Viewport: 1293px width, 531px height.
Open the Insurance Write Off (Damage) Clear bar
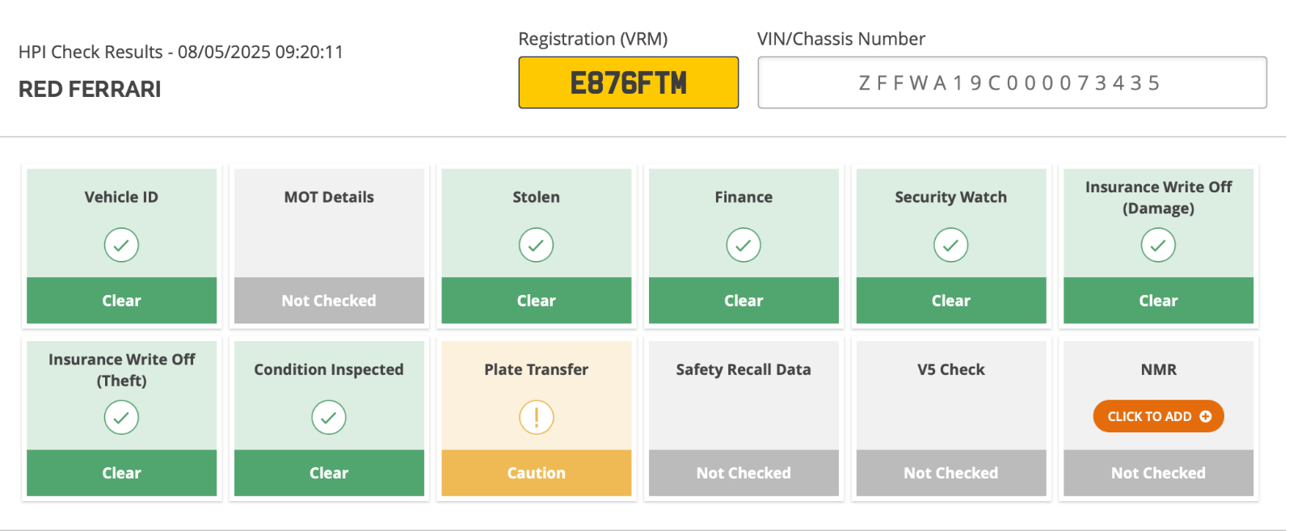(1158, 301)
